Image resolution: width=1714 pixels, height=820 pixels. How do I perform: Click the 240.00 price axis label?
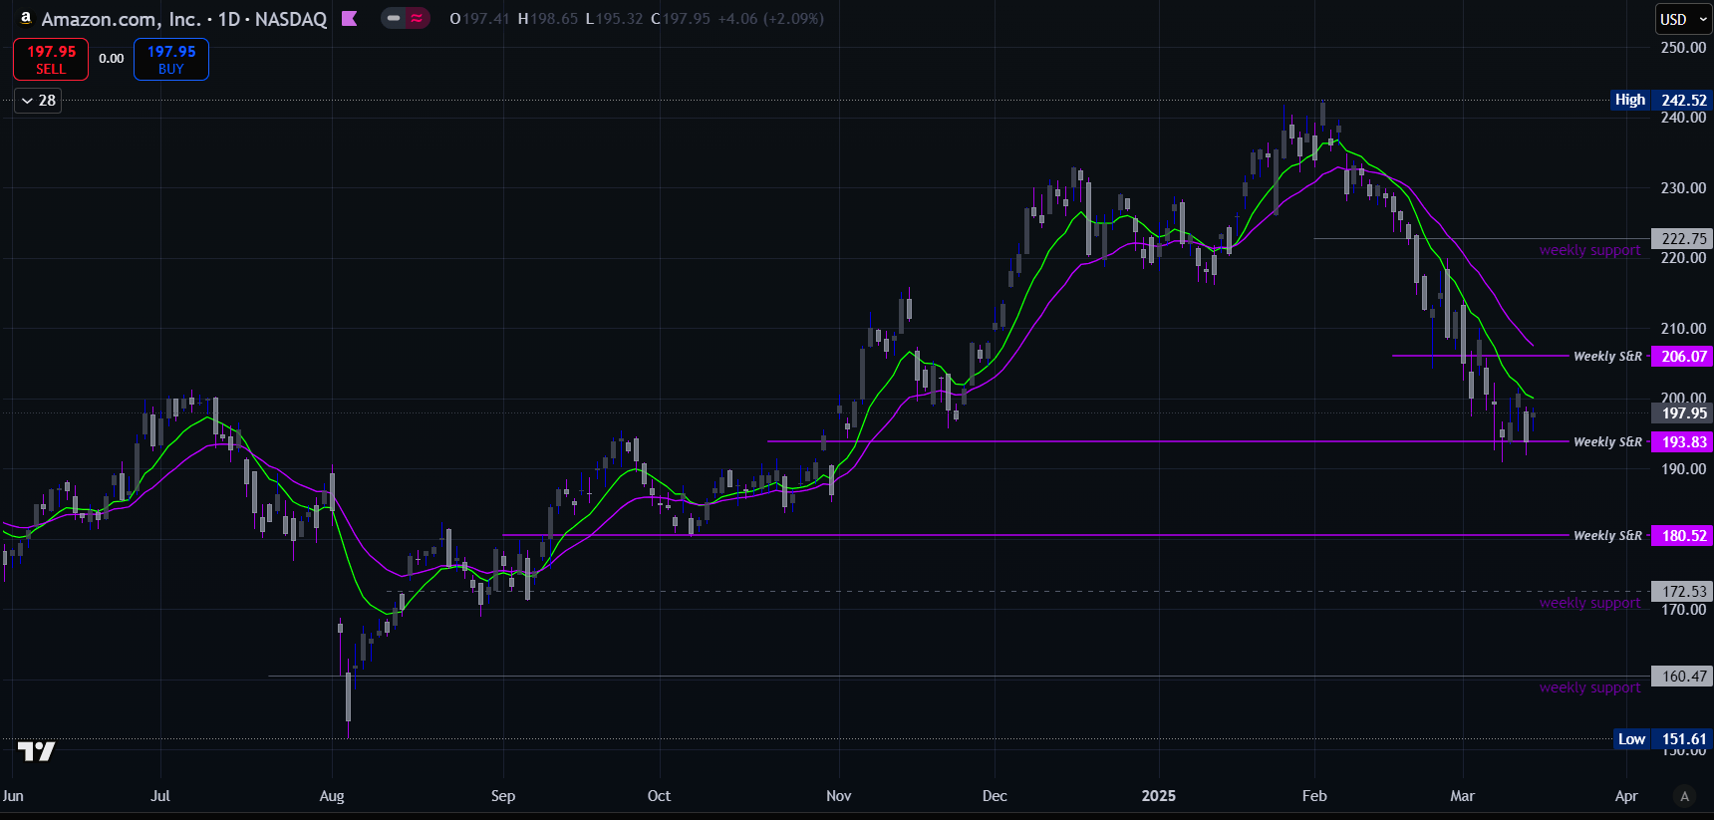[x=1683, y=118]
